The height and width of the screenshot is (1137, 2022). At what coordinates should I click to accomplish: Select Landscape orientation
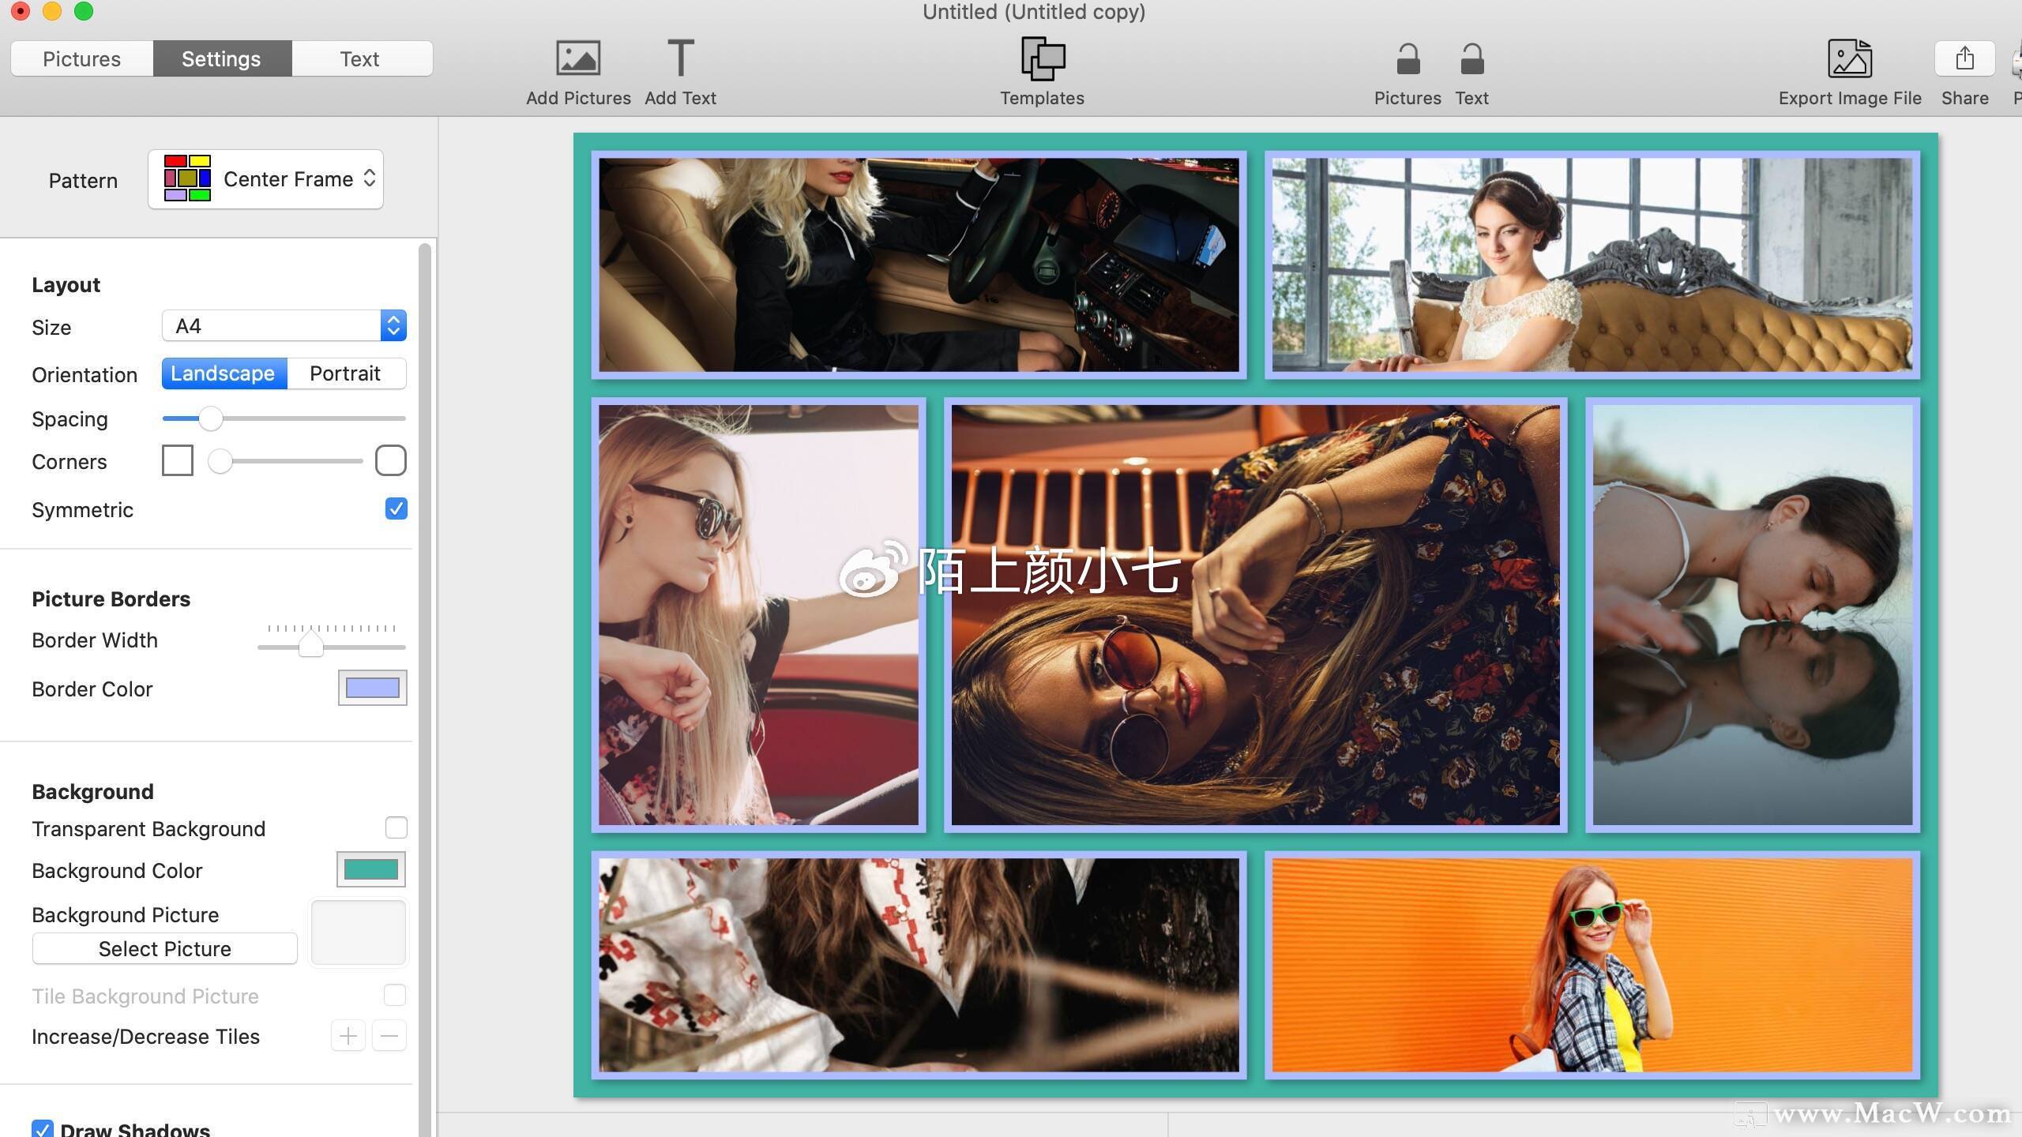(x=223, y=373)
